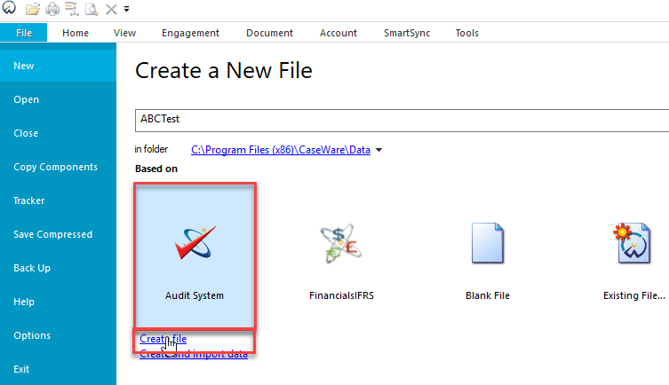Viewport: 669px width, 385px height.
Task: Open the File tab
Action: [x=24, y=33]
